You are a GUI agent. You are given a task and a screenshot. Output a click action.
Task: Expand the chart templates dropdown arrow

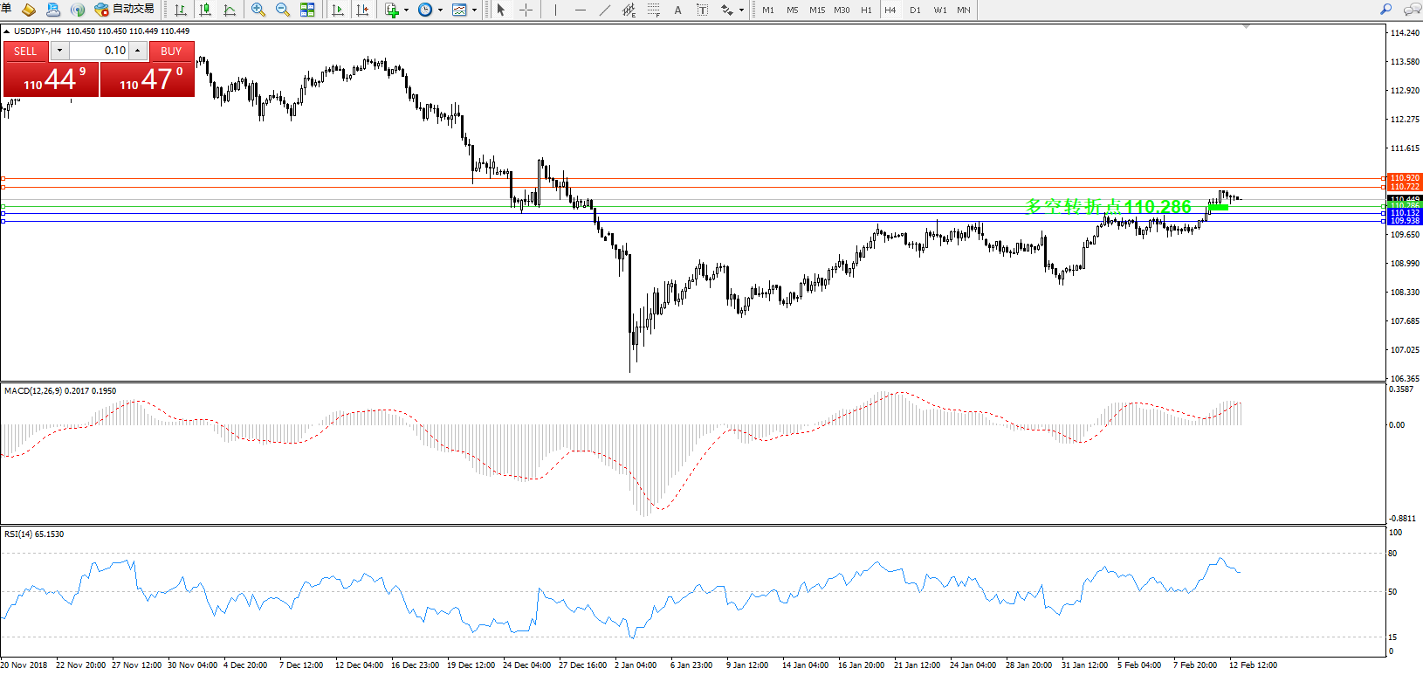coord(474,10)
